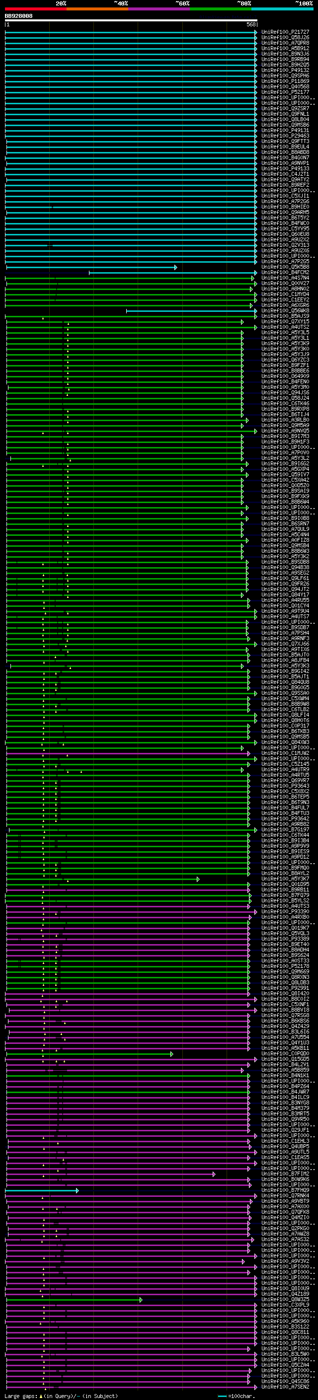This screenshot has width=318, height=1400.
Task: Click the Large gaps legend text
Action: (x=61, y=1396)
